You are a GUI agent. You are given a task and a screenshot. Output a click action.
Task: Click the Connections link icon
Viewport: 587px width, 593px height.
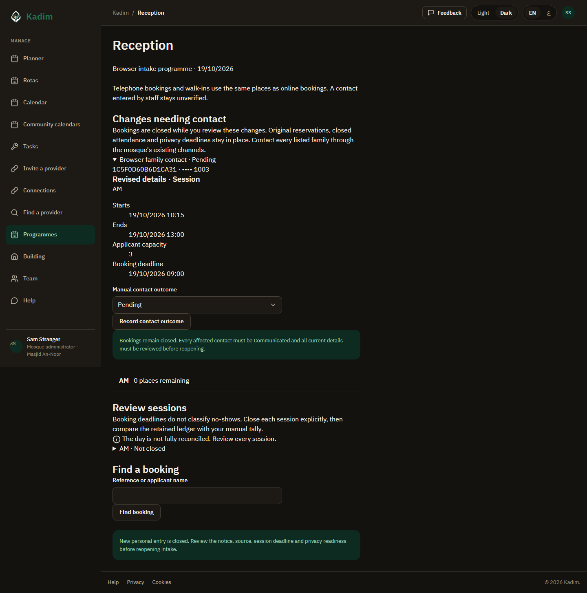pyautogui.click(x=15, y=191)
